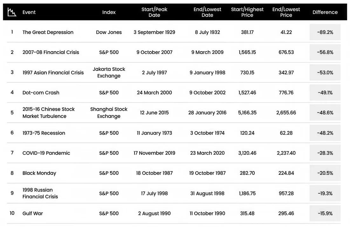Screen dimensions: 350x227
Task: Click the 41.22 price value
Action: click(286, 32)
